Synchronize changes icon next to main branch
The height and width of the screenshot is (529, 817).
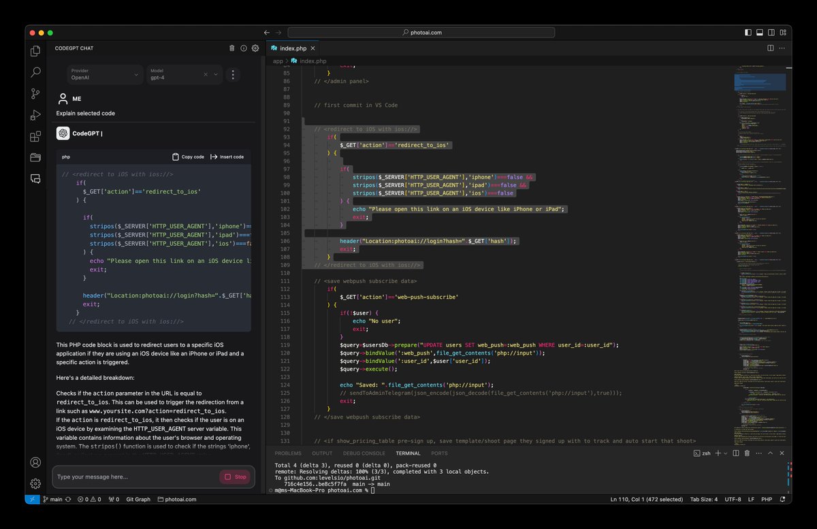point(69,499)
